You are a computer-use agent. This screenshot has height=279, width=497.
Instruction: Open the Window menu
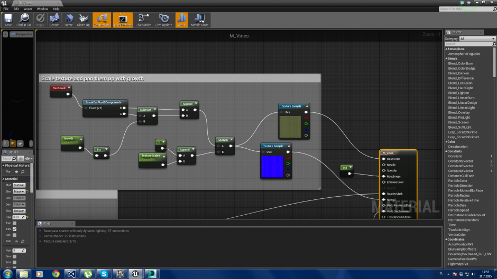point(42,9)
